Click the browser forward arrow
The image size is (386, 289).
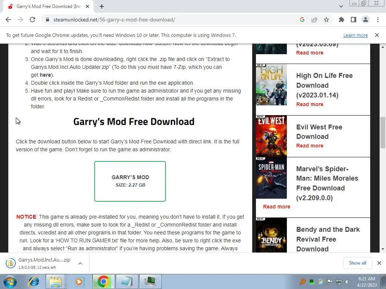(20, 20)
